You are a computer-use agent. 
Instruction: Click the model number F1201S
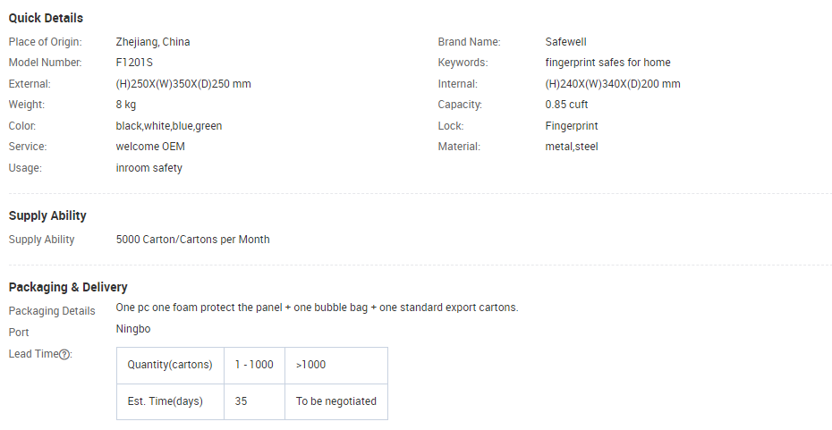point(134,63)
